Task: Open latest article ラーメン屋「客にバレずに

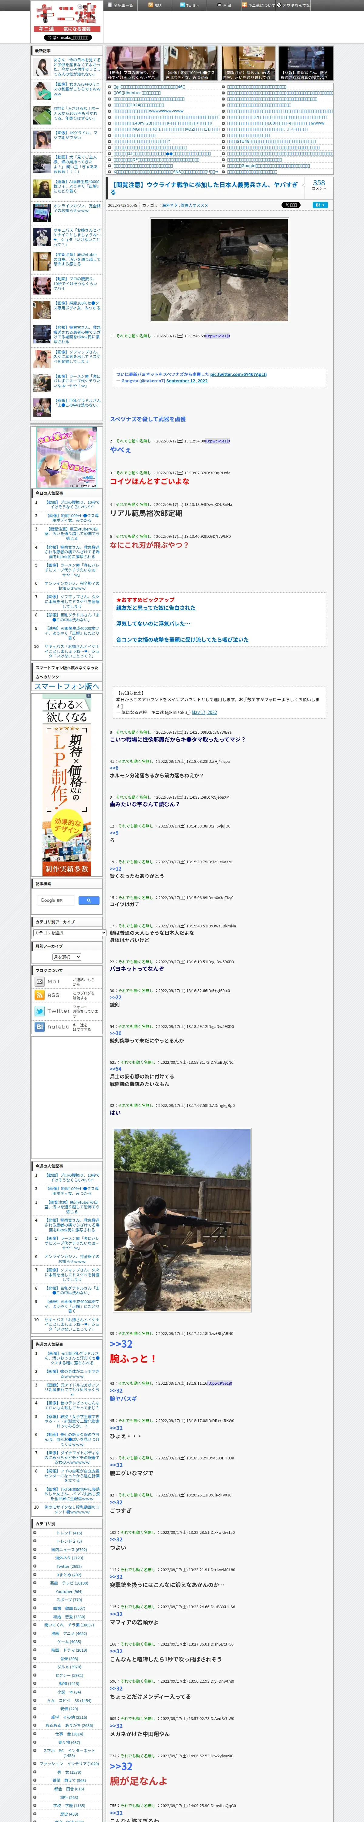Action: pyautogui.click(x=77, y=381)
